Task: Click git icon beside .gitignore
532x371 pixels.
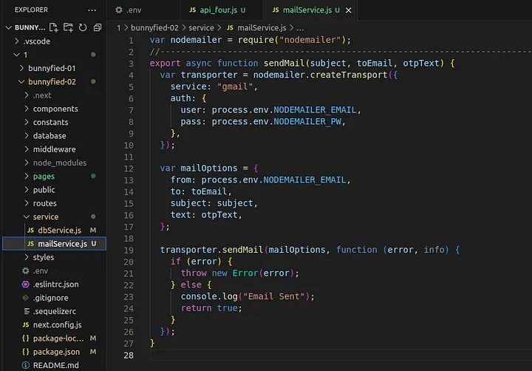Action: [25, 298]
